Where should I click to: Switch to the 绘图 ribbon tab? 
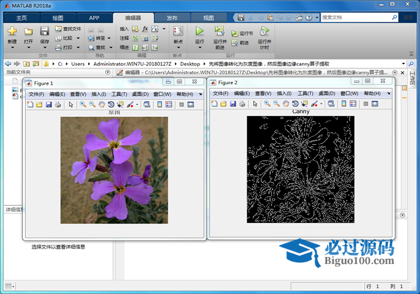[58, 18]
